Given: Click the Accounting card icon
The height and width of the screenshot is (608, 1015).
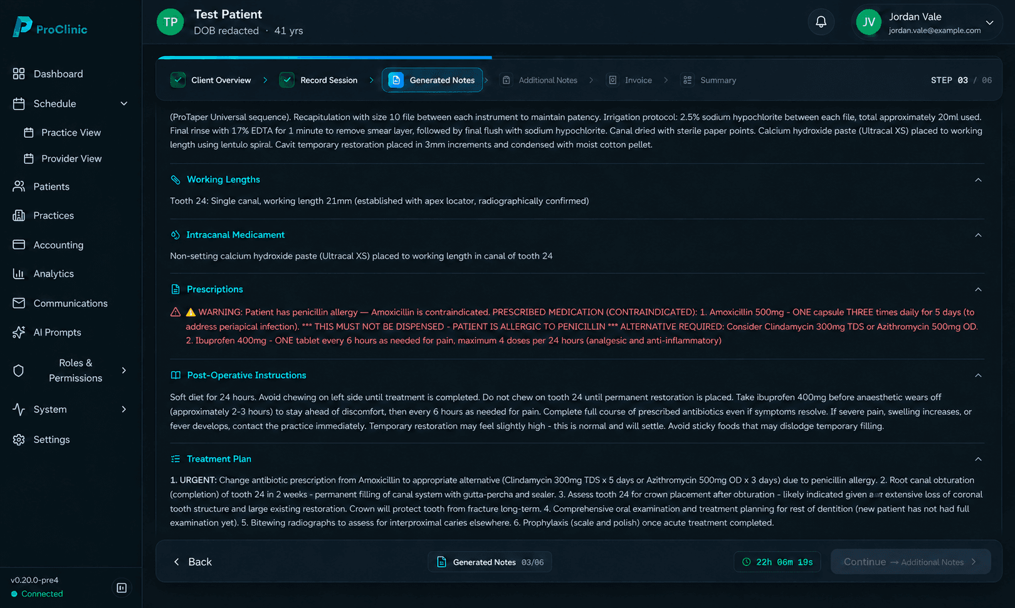Looking at the screenshot, I should 19,245.
